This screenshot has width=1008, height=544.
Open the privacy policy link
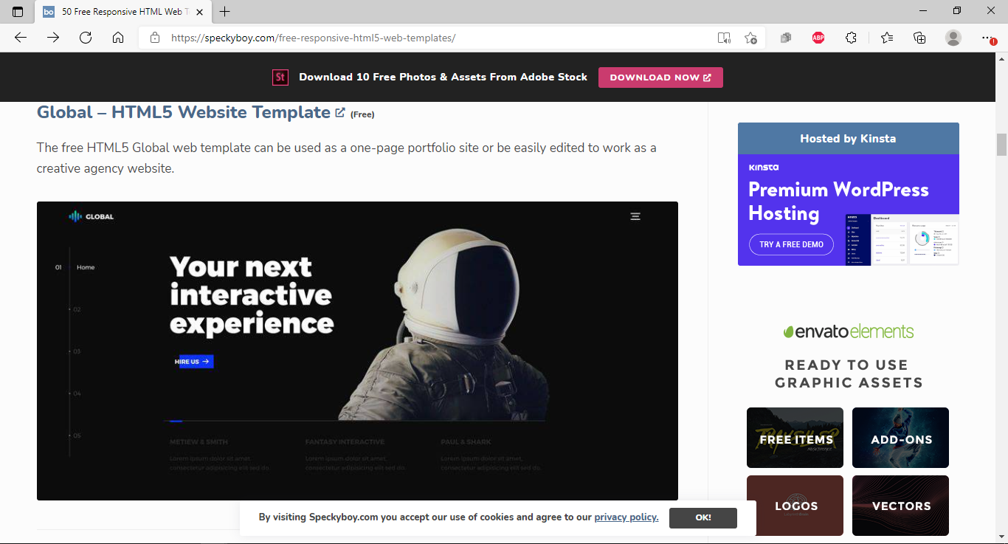click(626, 517)
